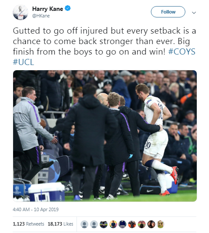Open the @HKane handle link
The image size is (209, 233).
pyautogui.click(x=41, y=16)
